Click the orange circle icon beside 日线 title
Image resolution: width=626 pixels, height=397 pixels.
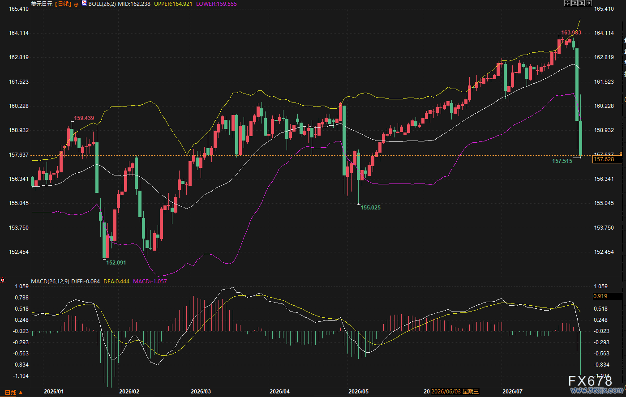[x=76, y=4]
